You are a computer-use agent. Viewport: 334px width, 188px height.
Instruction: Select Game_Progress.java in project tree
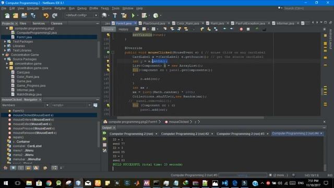click(31, 86)
